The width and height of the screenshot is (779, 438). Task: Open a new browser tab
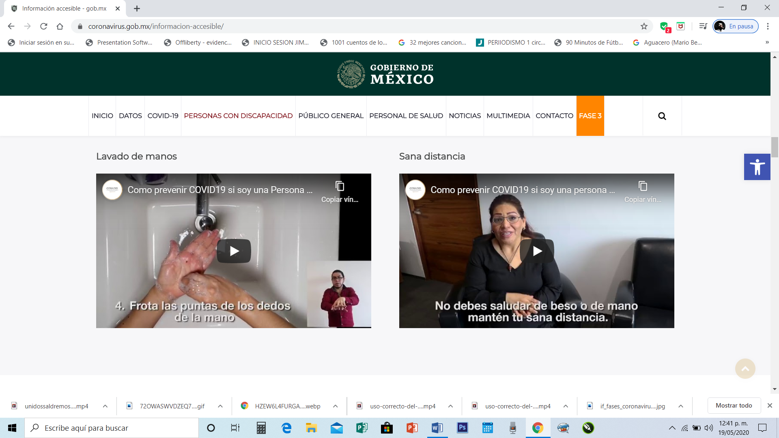[x=137, y=9]
